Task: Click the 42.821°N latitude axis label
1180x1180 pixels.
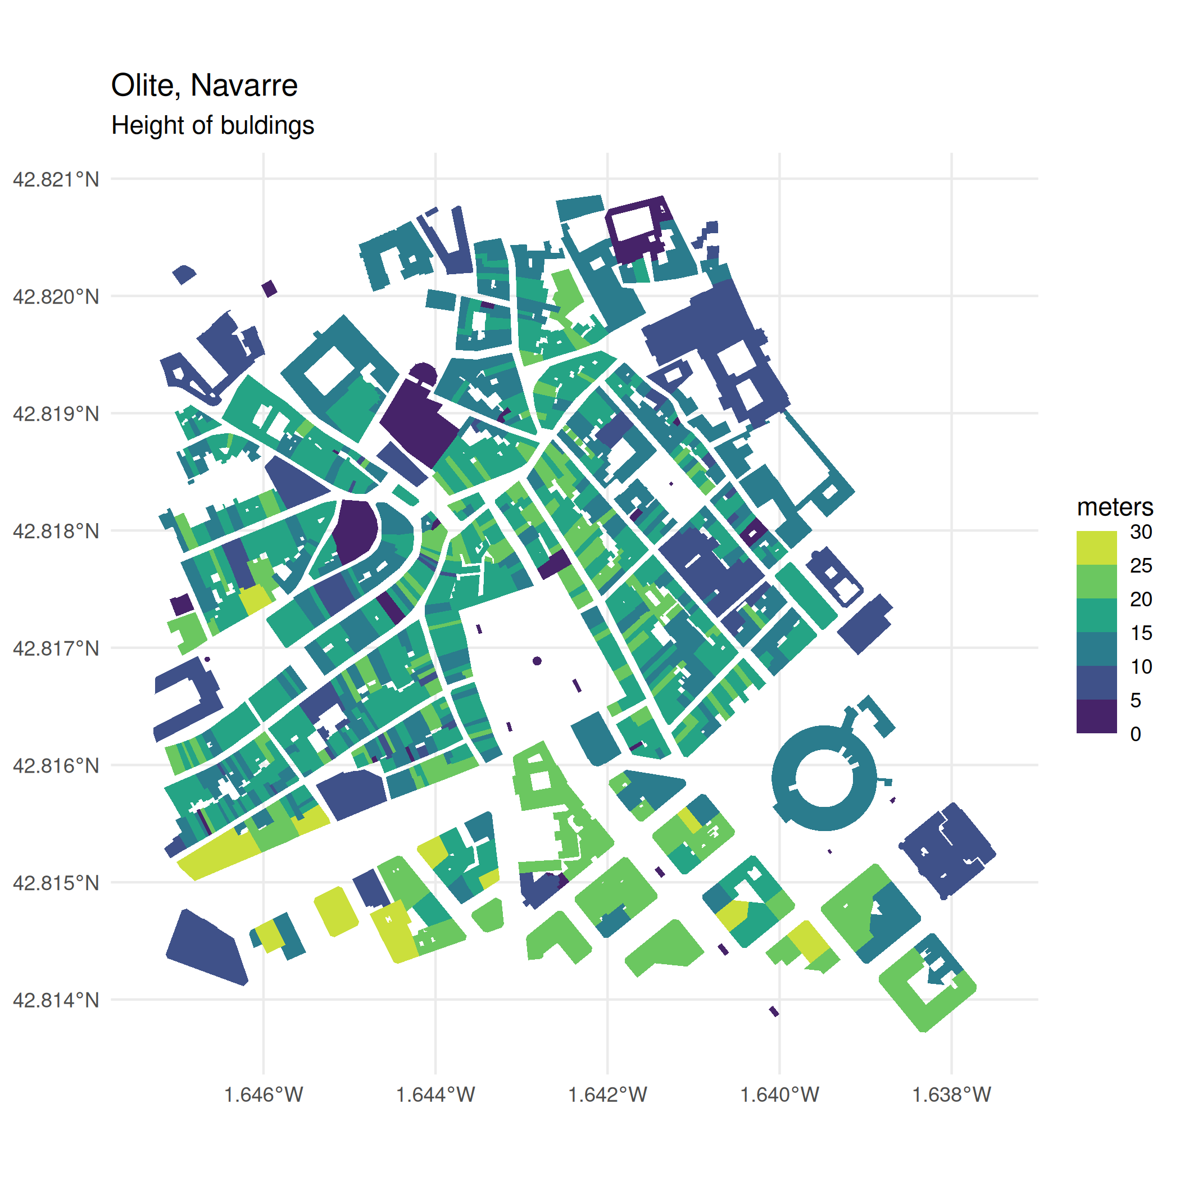Action: pyautogui.click(x=56, y=180)
